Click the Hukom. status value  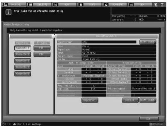coord(161,16)
